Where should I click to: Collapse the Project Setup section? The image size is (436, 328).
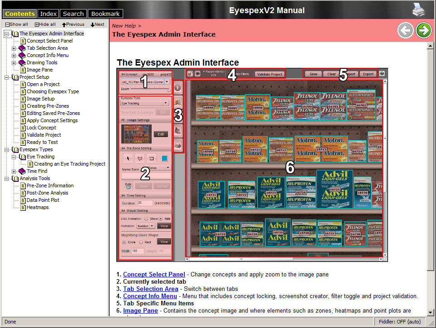tap(6, 77)
